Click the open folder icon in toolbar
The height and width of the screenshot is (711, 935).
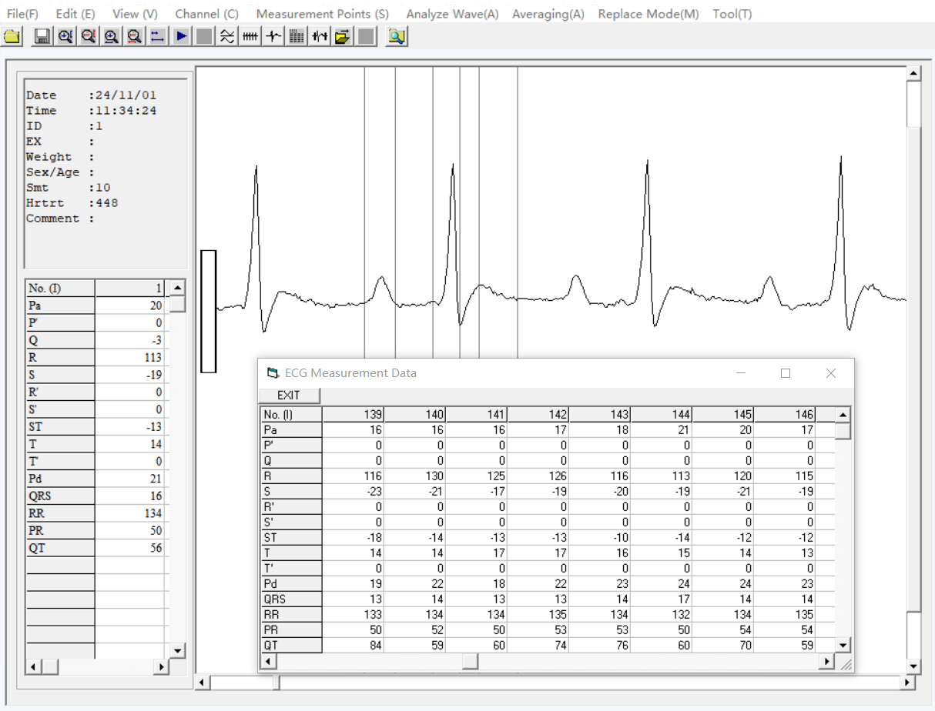click(x=12, y=36)
